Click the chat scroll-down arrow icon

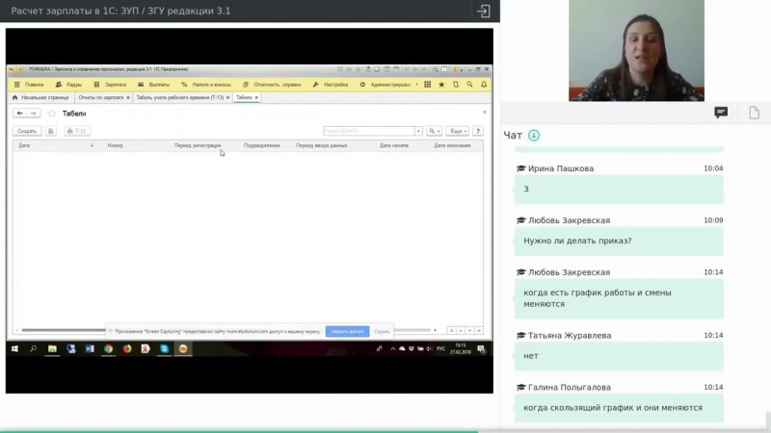click(x=534, y=136)
